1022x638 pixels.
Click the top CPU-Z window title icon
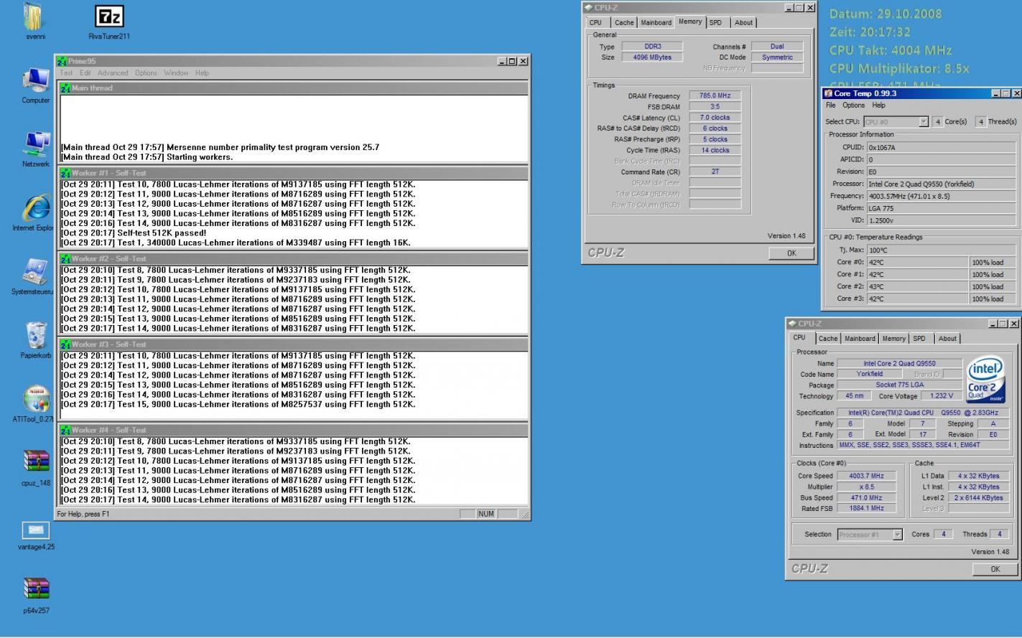point(589,8)
